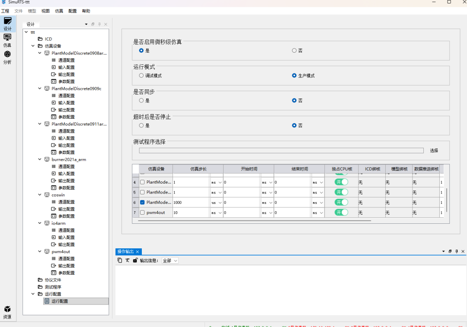Click the ICD folder icon
Viewport: 467px width, 327px height.
40,39
